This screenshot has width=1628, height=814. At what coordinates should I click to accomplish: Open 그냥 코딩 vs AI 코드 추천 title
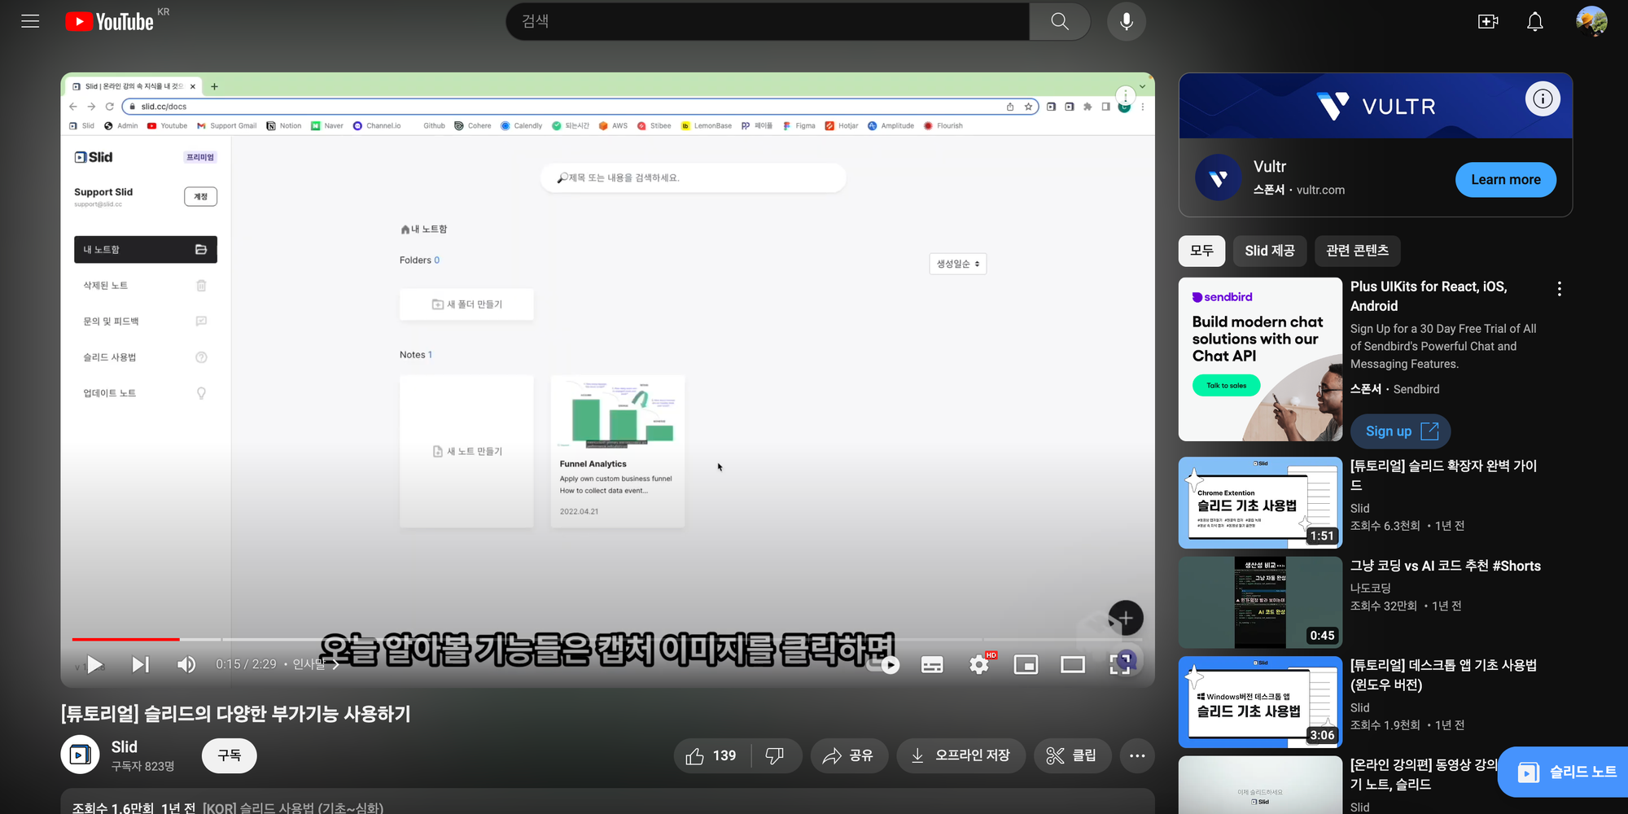pos(1445,566)
